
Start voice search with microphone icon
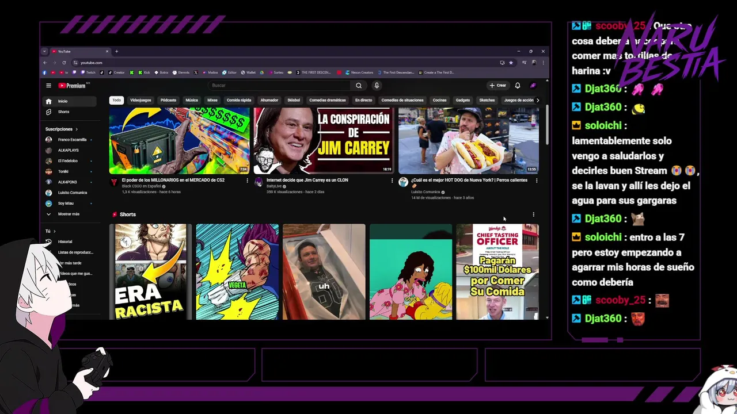tap(377, 86)
